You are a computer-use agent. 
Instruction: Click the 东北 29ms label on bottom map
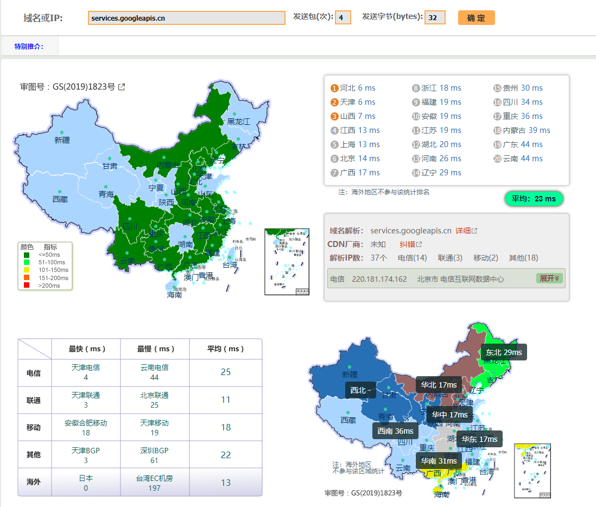(504, 352)
